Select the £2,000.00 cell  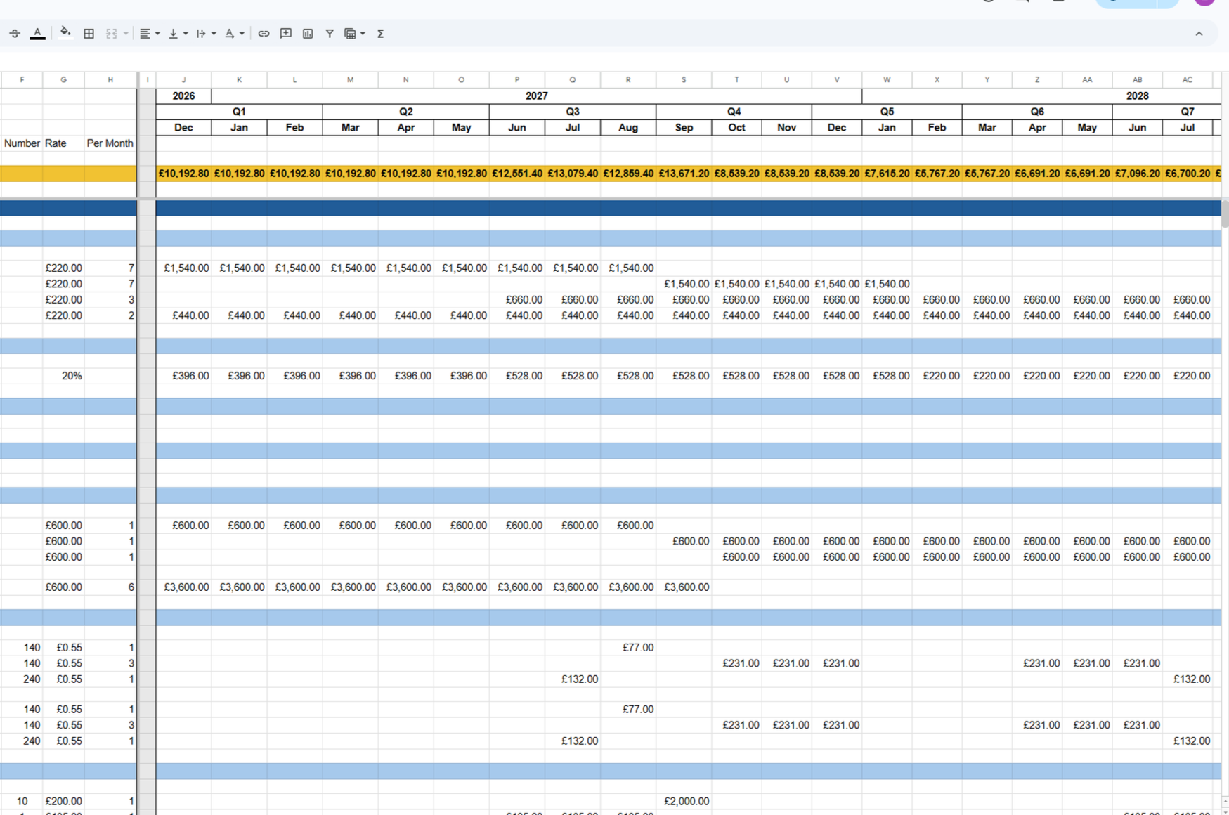tap(684, 801)
